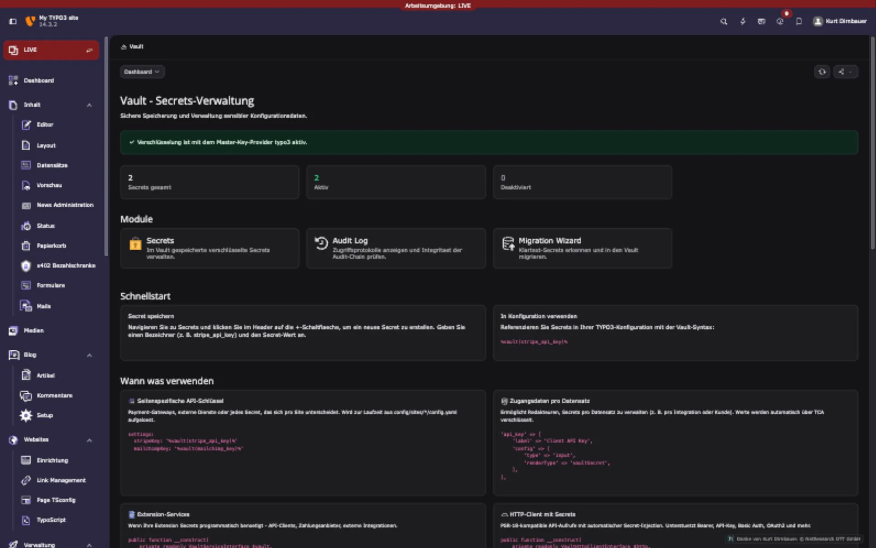Screen dimensions: 876x548
Task: Click the green encryption active status banner
Action: click(x=489, y=142)
